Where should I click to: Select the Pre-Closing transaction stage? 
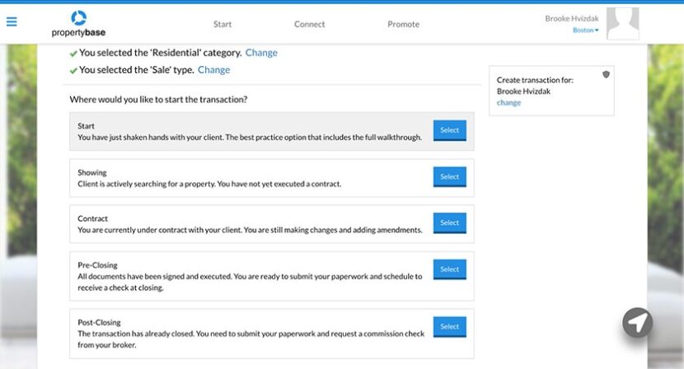pyautogui.click(x=449, y=269)
